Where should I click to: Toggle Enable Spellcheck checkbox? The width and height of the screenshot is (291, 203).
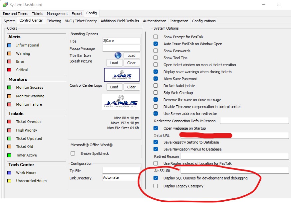[x=73, y=153]
